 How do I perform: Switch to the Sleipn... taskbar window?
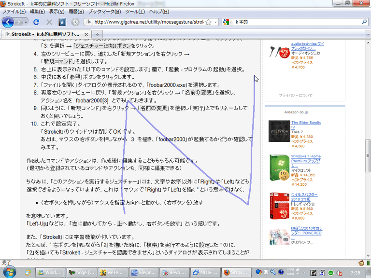pyautogui.click(x=144, y=273)
